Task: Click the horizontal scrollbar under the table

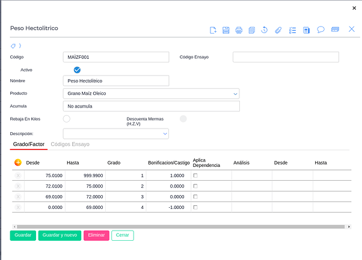Action: click(x=180, y=226)
